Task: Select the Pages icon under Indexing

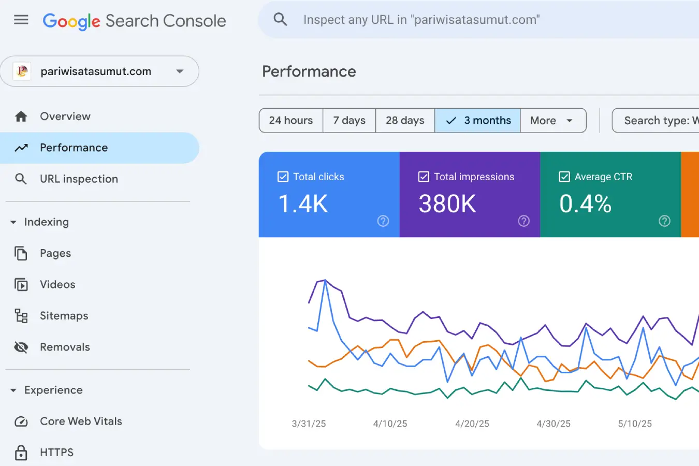Action: [x=21, y=253]
